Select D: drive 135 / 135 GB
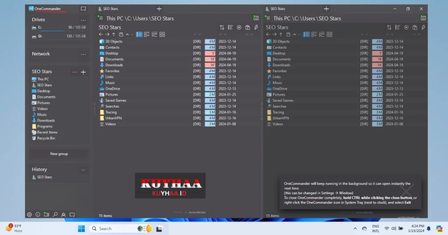Image resolution: width=448 pixels, height=235 pixels. click(x=59, y=36)
